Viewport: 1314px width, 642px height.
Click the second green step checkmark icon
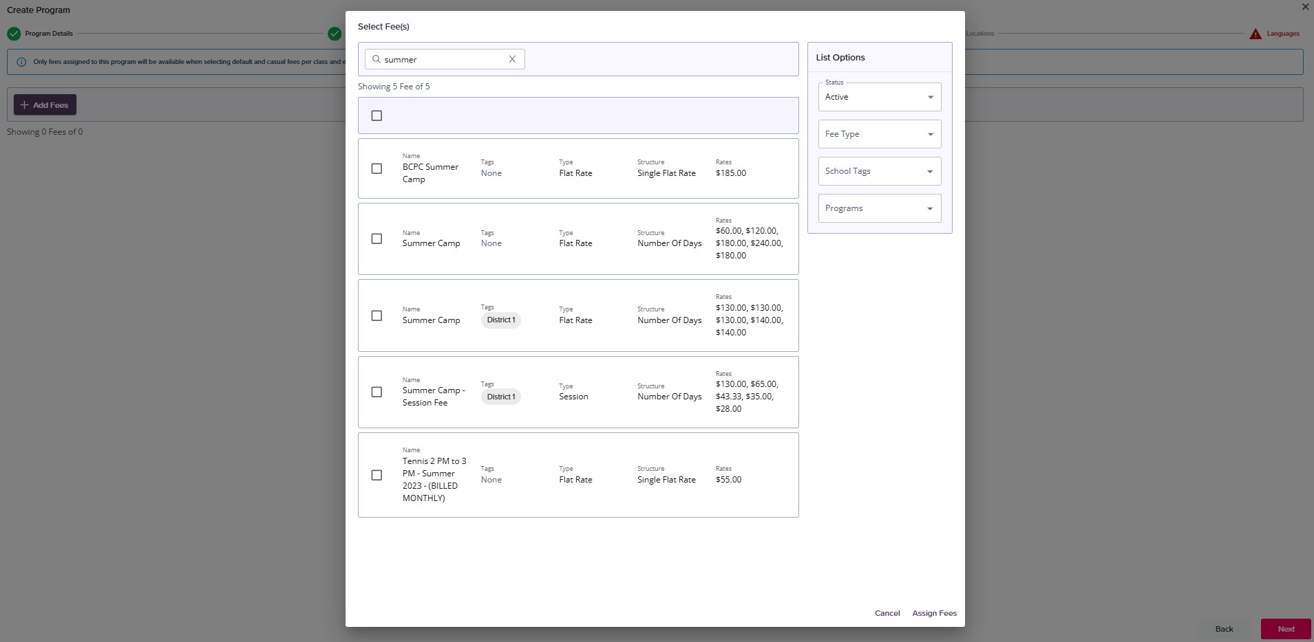tap(335, 34)
